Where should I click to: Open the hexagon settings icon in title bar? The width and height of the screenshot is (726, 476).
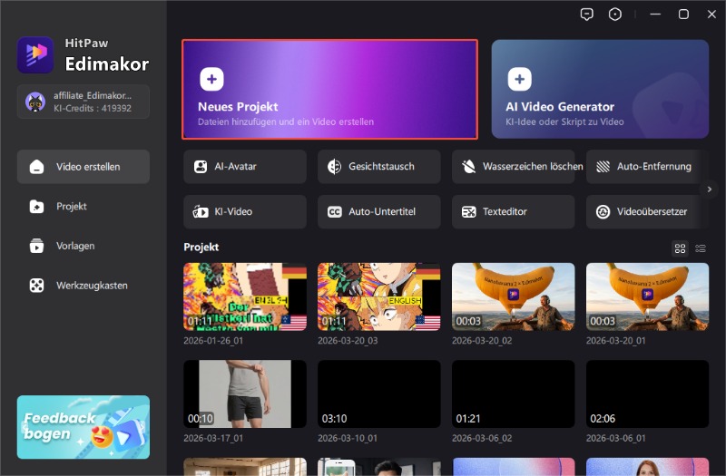[x=616, y=14]
